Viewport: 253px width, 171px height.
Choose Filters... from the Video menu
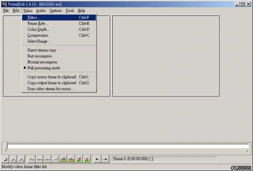click(59, 17)
